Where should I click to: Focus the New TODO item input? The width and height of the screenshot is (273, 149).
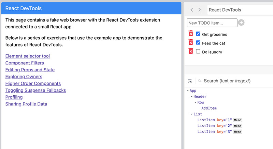point(212,23)
